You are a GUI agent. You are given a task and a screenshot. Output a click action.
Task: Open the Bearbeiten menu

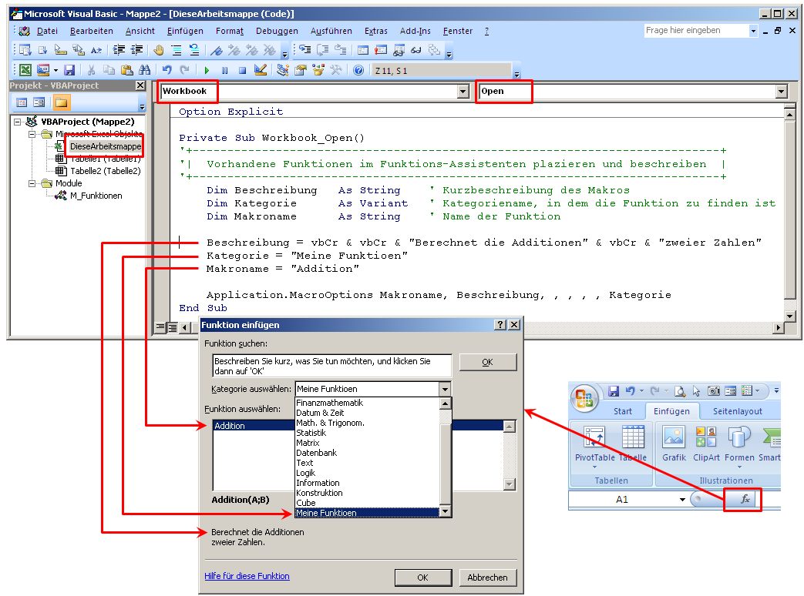pos(91,32)
